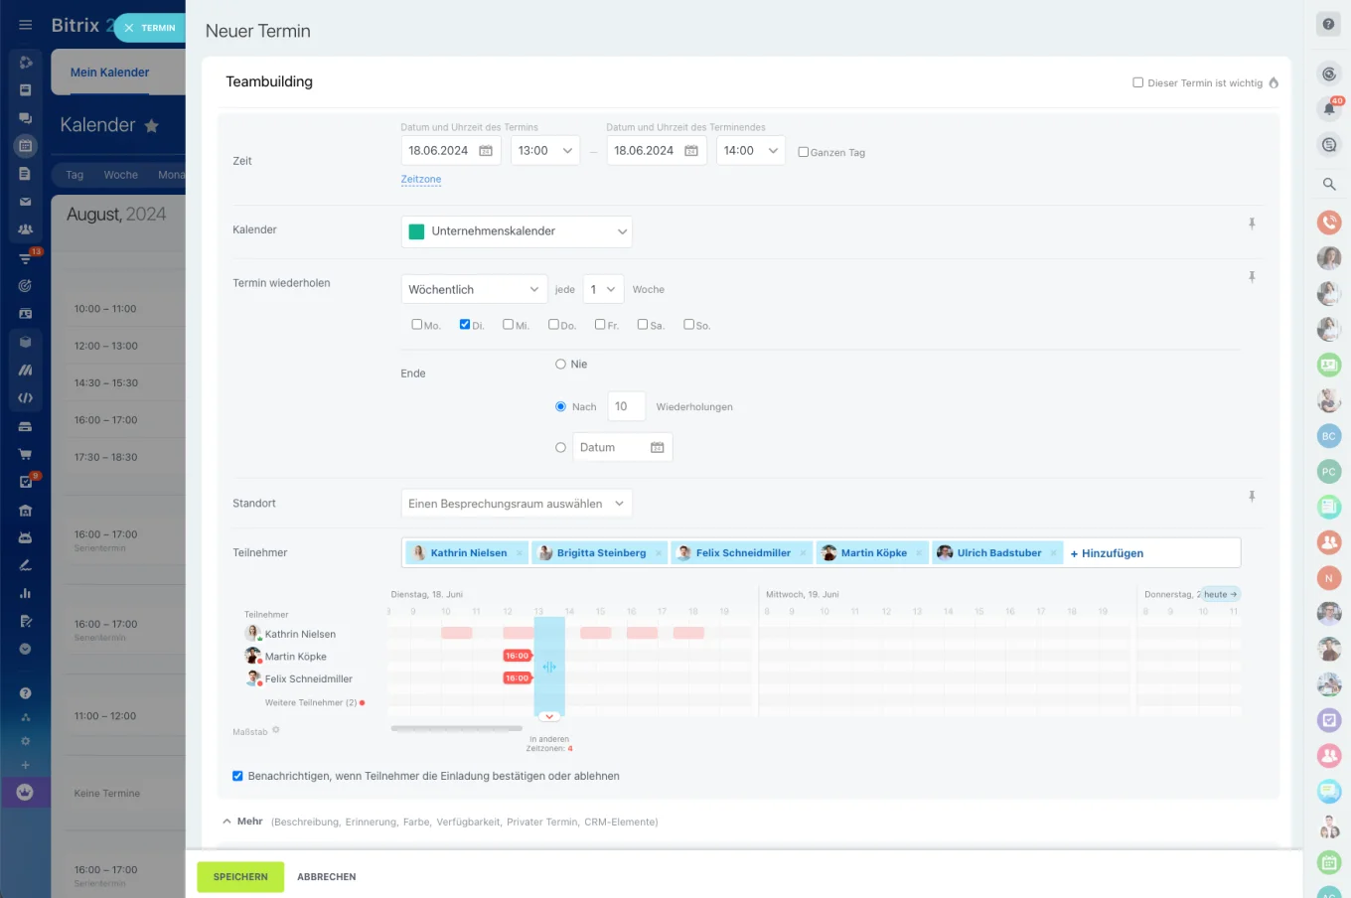Click the repetition count input field
The height and width of the screenshot is (898, 1351).
pos(626,406)
